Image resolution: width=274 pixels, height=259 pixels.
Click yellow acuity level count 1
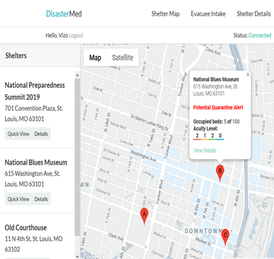(x=205, y=136)
